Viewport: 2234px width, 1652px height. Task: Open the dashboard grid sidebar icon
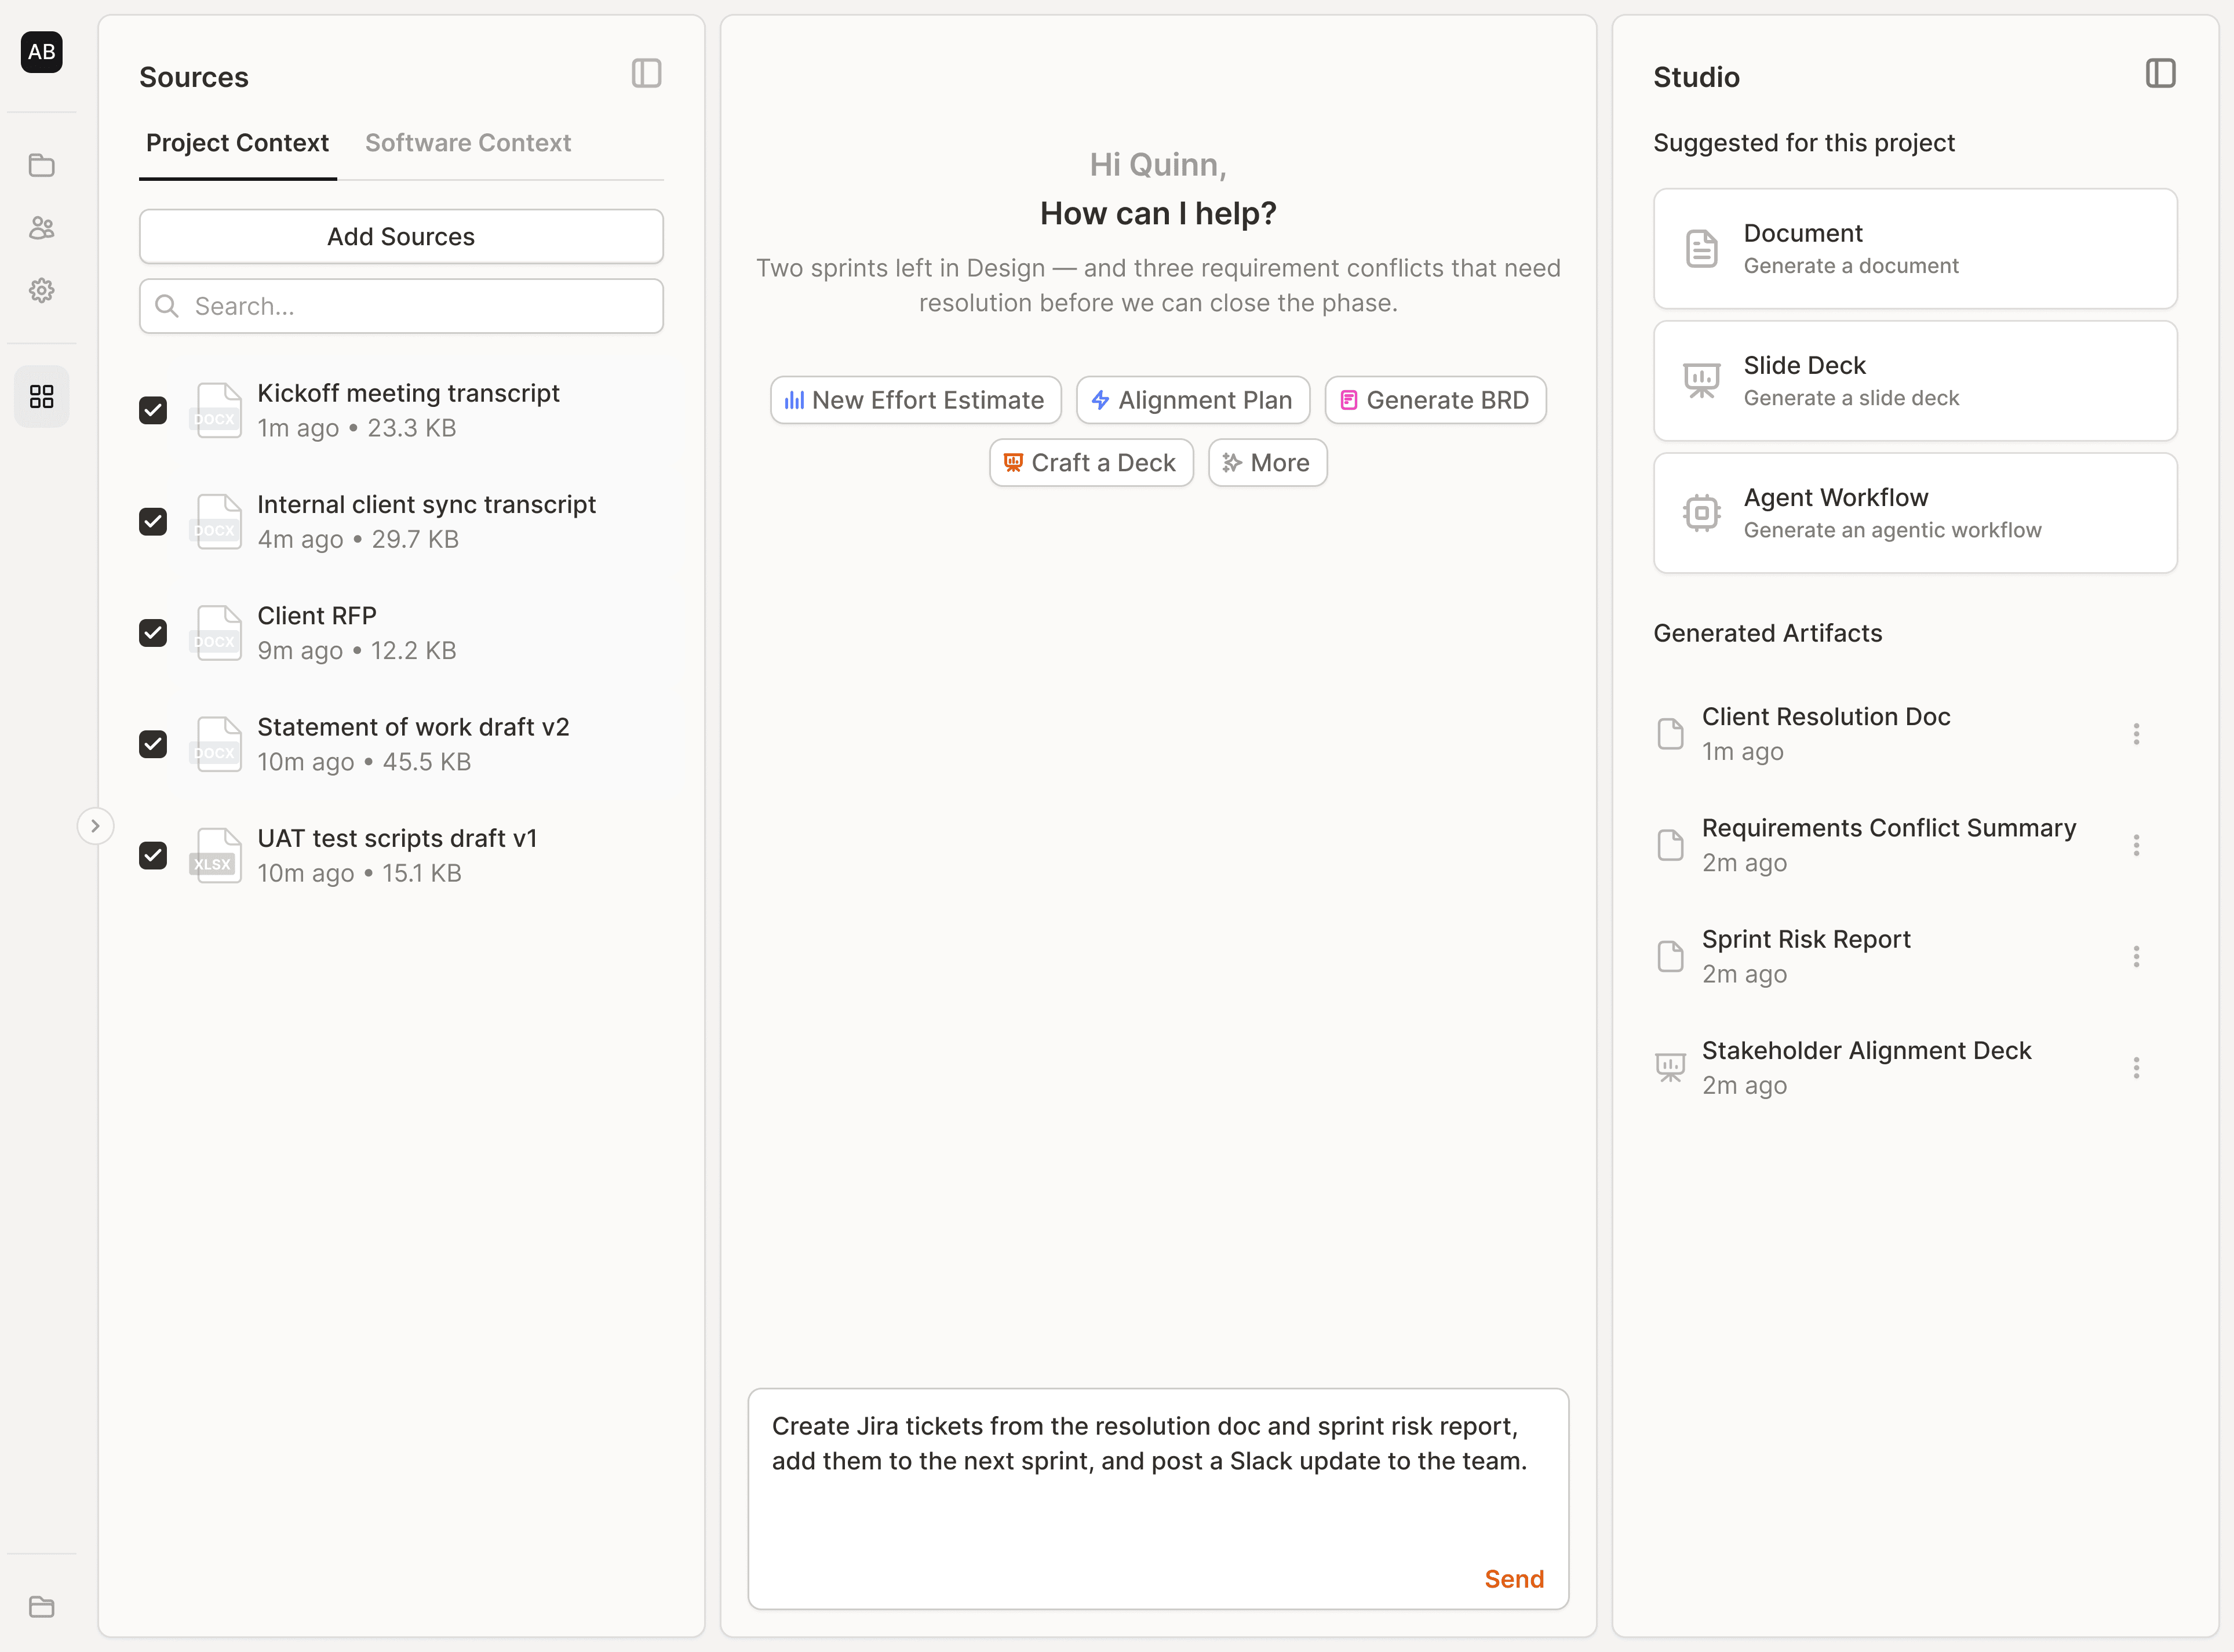[42, 397]
